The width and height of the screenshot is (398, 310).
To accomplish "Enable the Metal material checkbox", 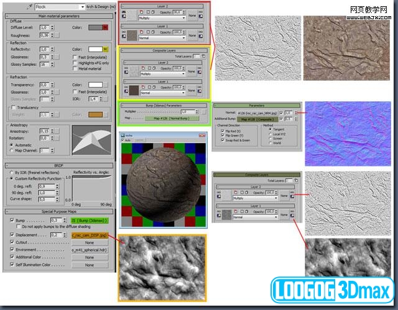I will pos(75,68).
